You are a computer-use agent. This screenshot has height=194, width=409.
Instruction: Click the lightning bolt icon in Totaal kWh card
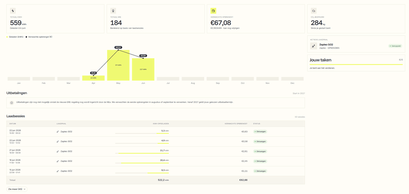pyautogui.click(x=13, y=11)
